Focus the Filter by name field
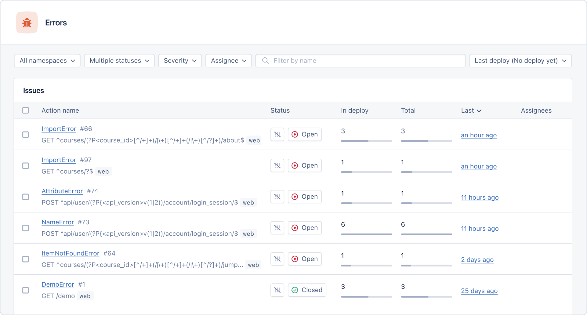Image resolution: width=587 pixels, height=315 pixels. [360, 61]
